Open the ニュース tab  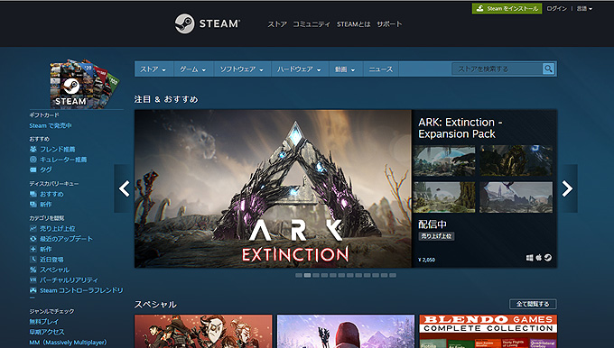[381, 69]
